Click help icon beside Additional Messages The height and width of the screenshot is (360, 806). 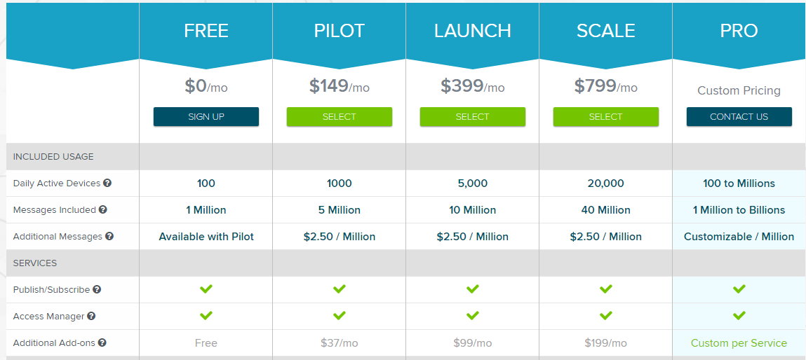click(x=109, y=236)
